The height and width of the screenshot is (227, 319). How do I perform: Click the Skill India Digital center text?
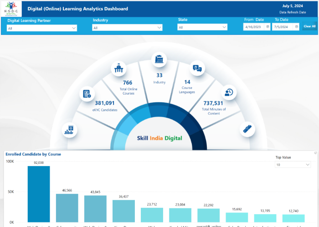coord(159,138)
